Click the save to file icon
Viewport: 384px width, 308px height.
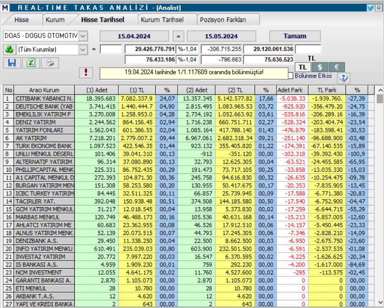tap(11, 62)
